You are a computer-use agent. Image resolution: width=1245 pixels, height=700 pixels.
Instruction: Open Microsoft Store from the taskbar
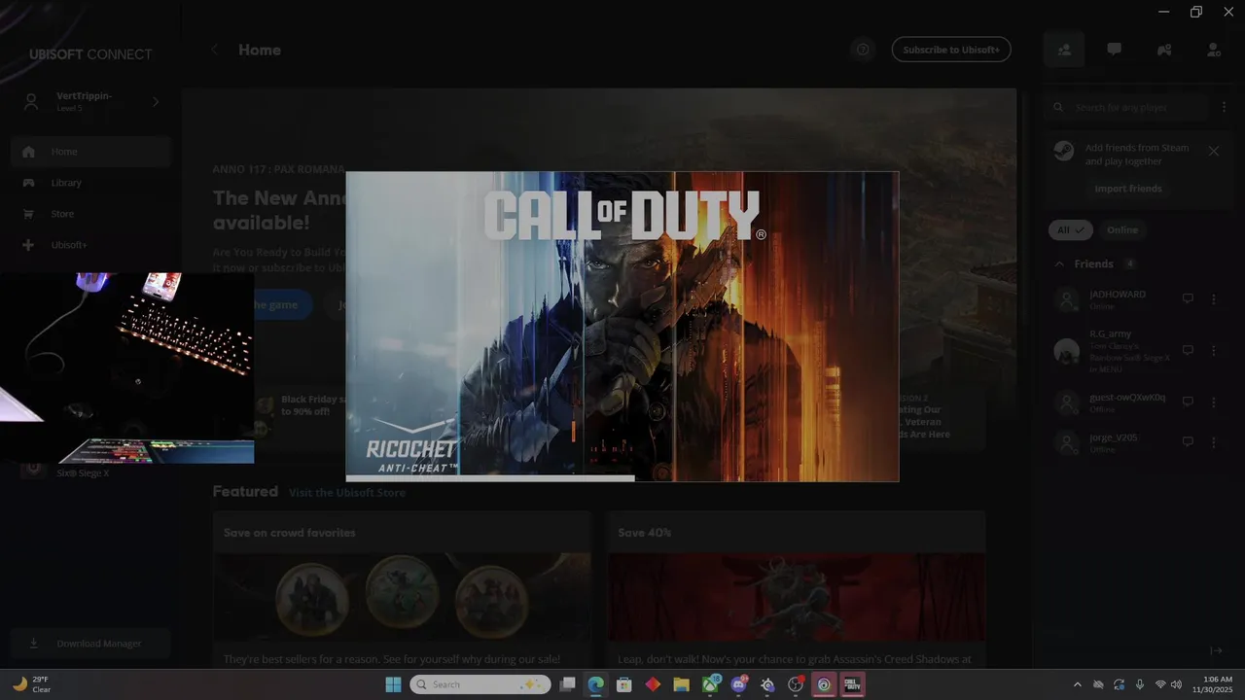pos(624,684)
